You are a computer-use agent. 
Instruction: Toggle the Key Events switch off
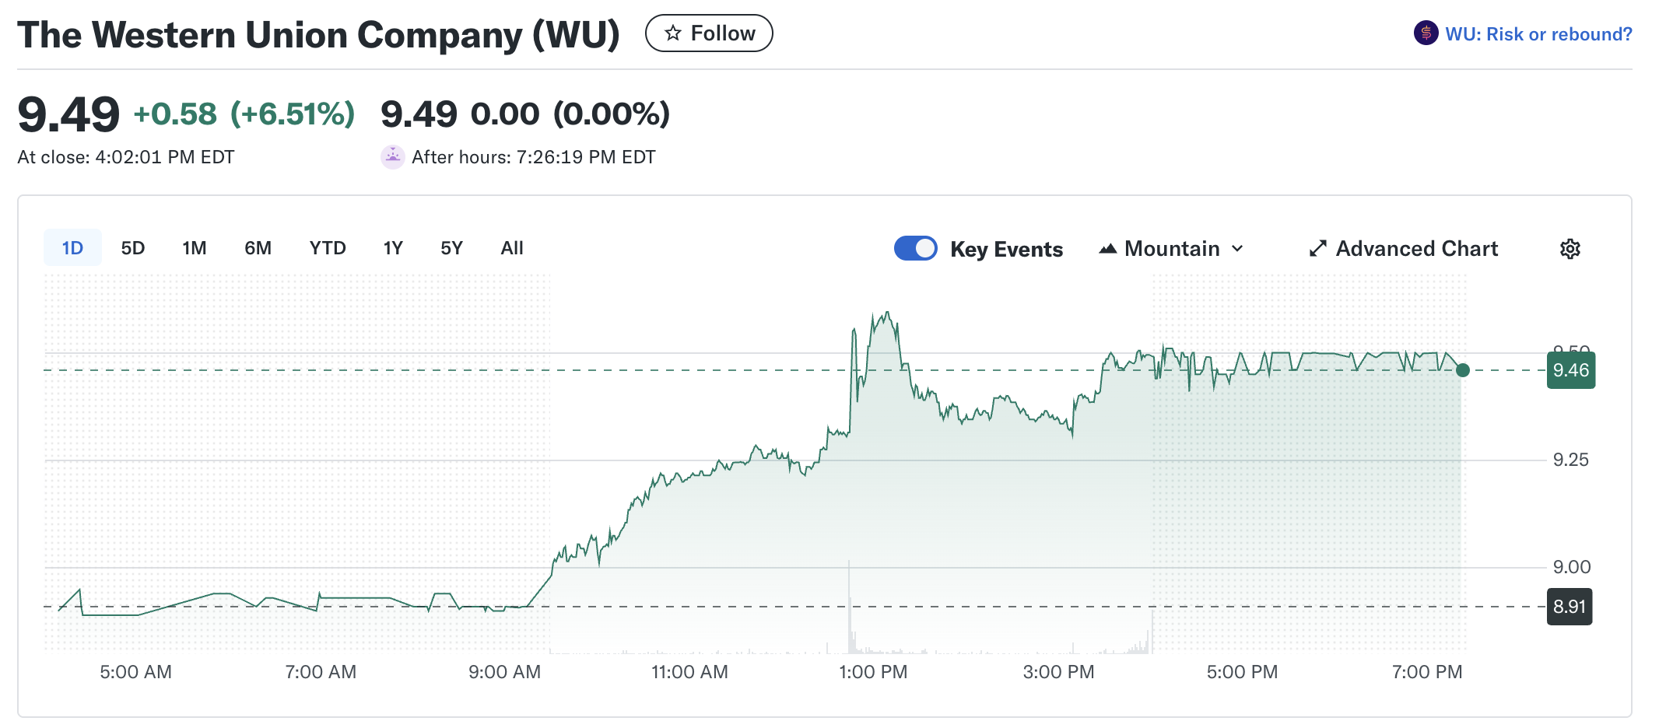pyautogui.click(x=916, y=249)
